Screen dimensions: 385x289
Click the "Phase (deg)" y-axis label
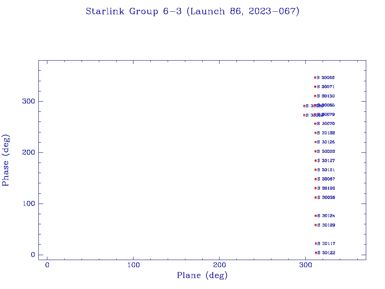[6, 161]
